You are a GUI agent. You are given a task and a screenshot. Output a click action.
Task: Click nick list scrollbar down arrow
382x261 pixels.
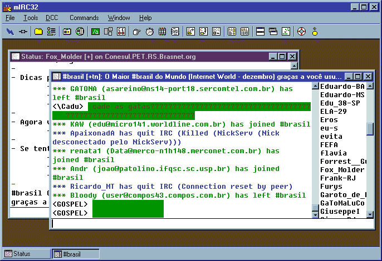click(370, 214)
